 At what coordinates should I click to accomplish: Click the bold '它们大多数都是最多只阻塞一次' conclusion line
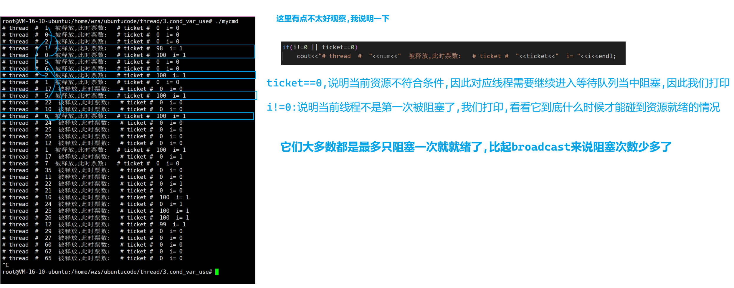[476, 147]
